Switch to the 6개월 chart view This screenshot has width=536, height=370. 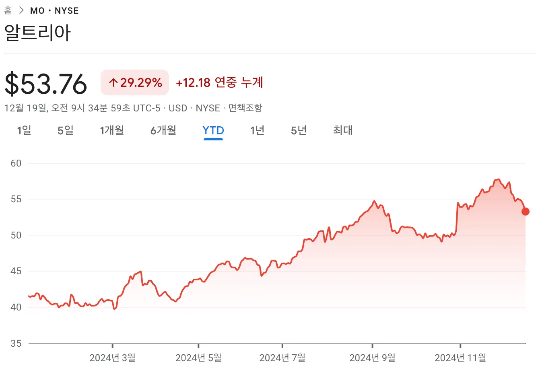point(163,130)
